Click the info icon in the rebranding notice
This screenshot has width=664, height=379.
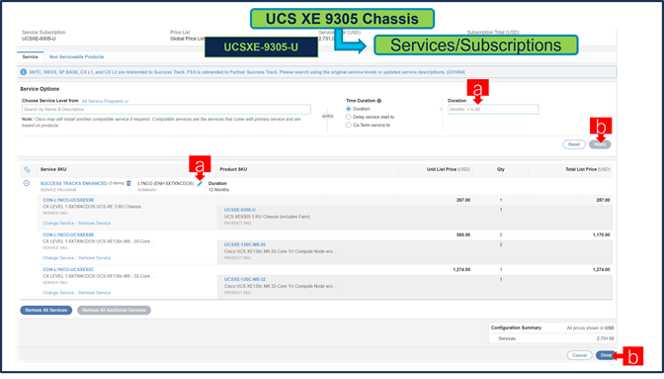pyautogui.click(x=24, y=72)
